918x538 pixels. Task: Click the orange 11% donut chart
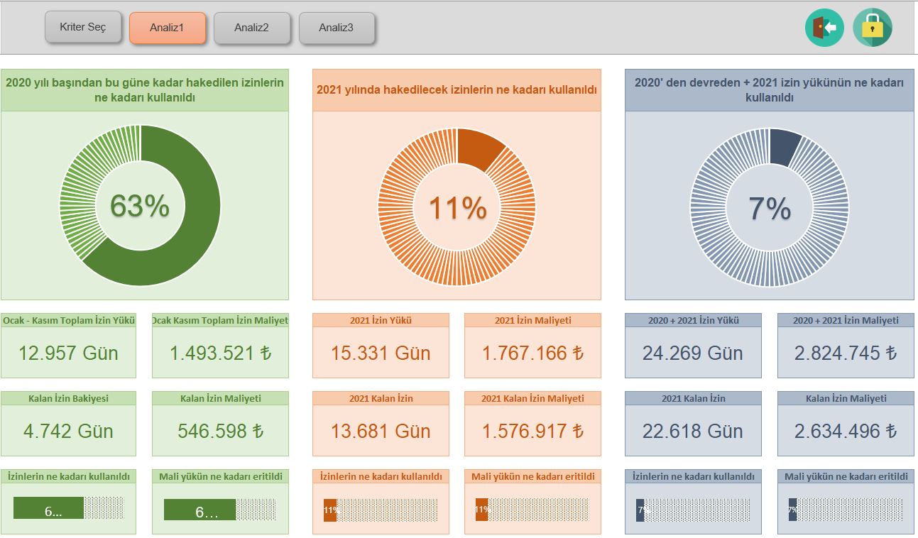click(x=457, y=208)
